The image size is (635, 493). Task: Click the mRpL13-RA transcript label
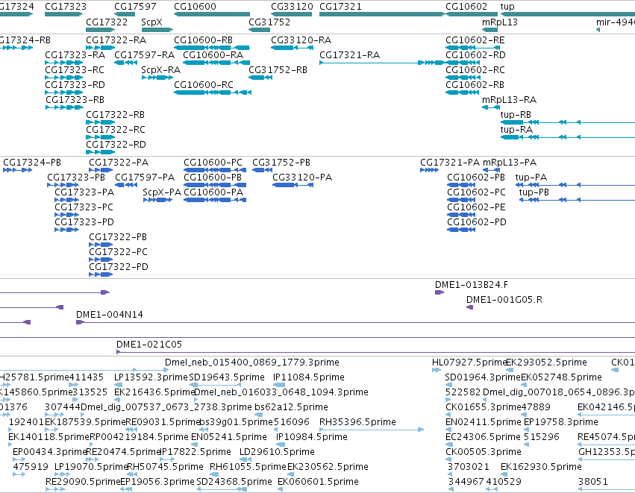[x=509, y=100]
